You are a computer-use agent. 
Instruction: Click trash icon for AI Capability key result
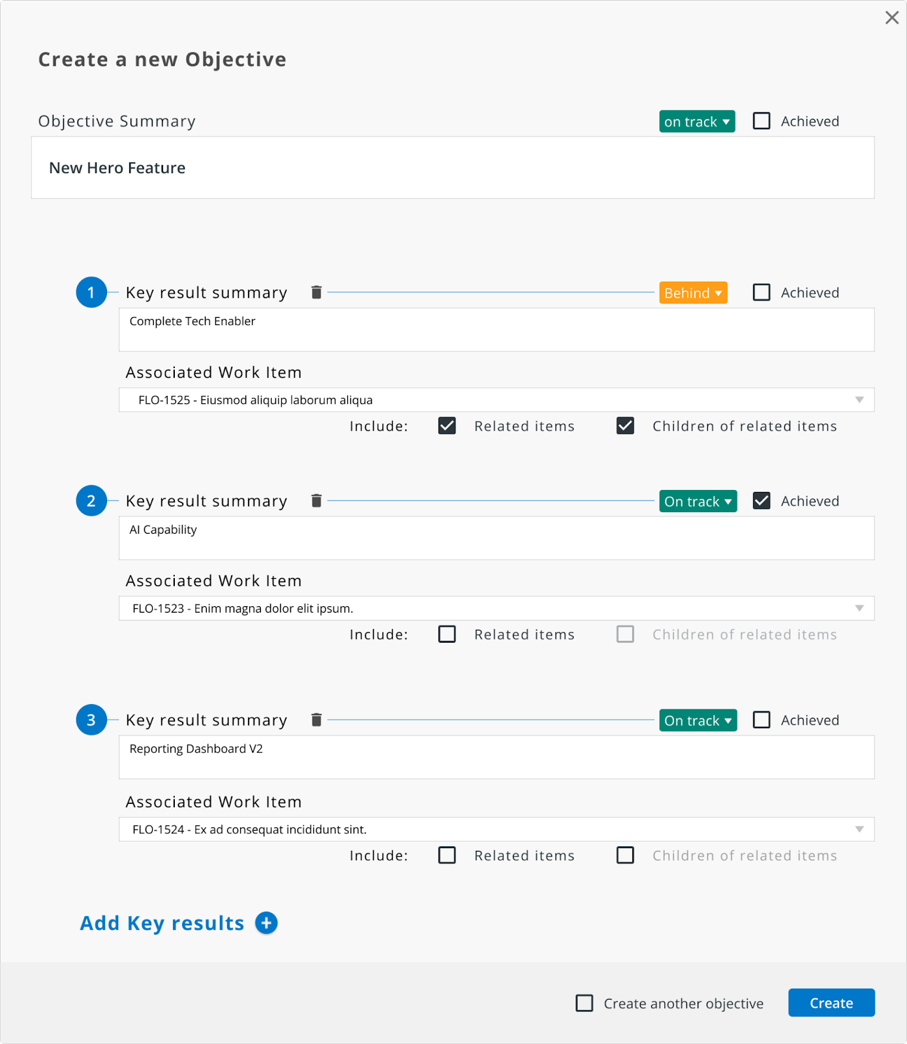(x=316, y=500)
